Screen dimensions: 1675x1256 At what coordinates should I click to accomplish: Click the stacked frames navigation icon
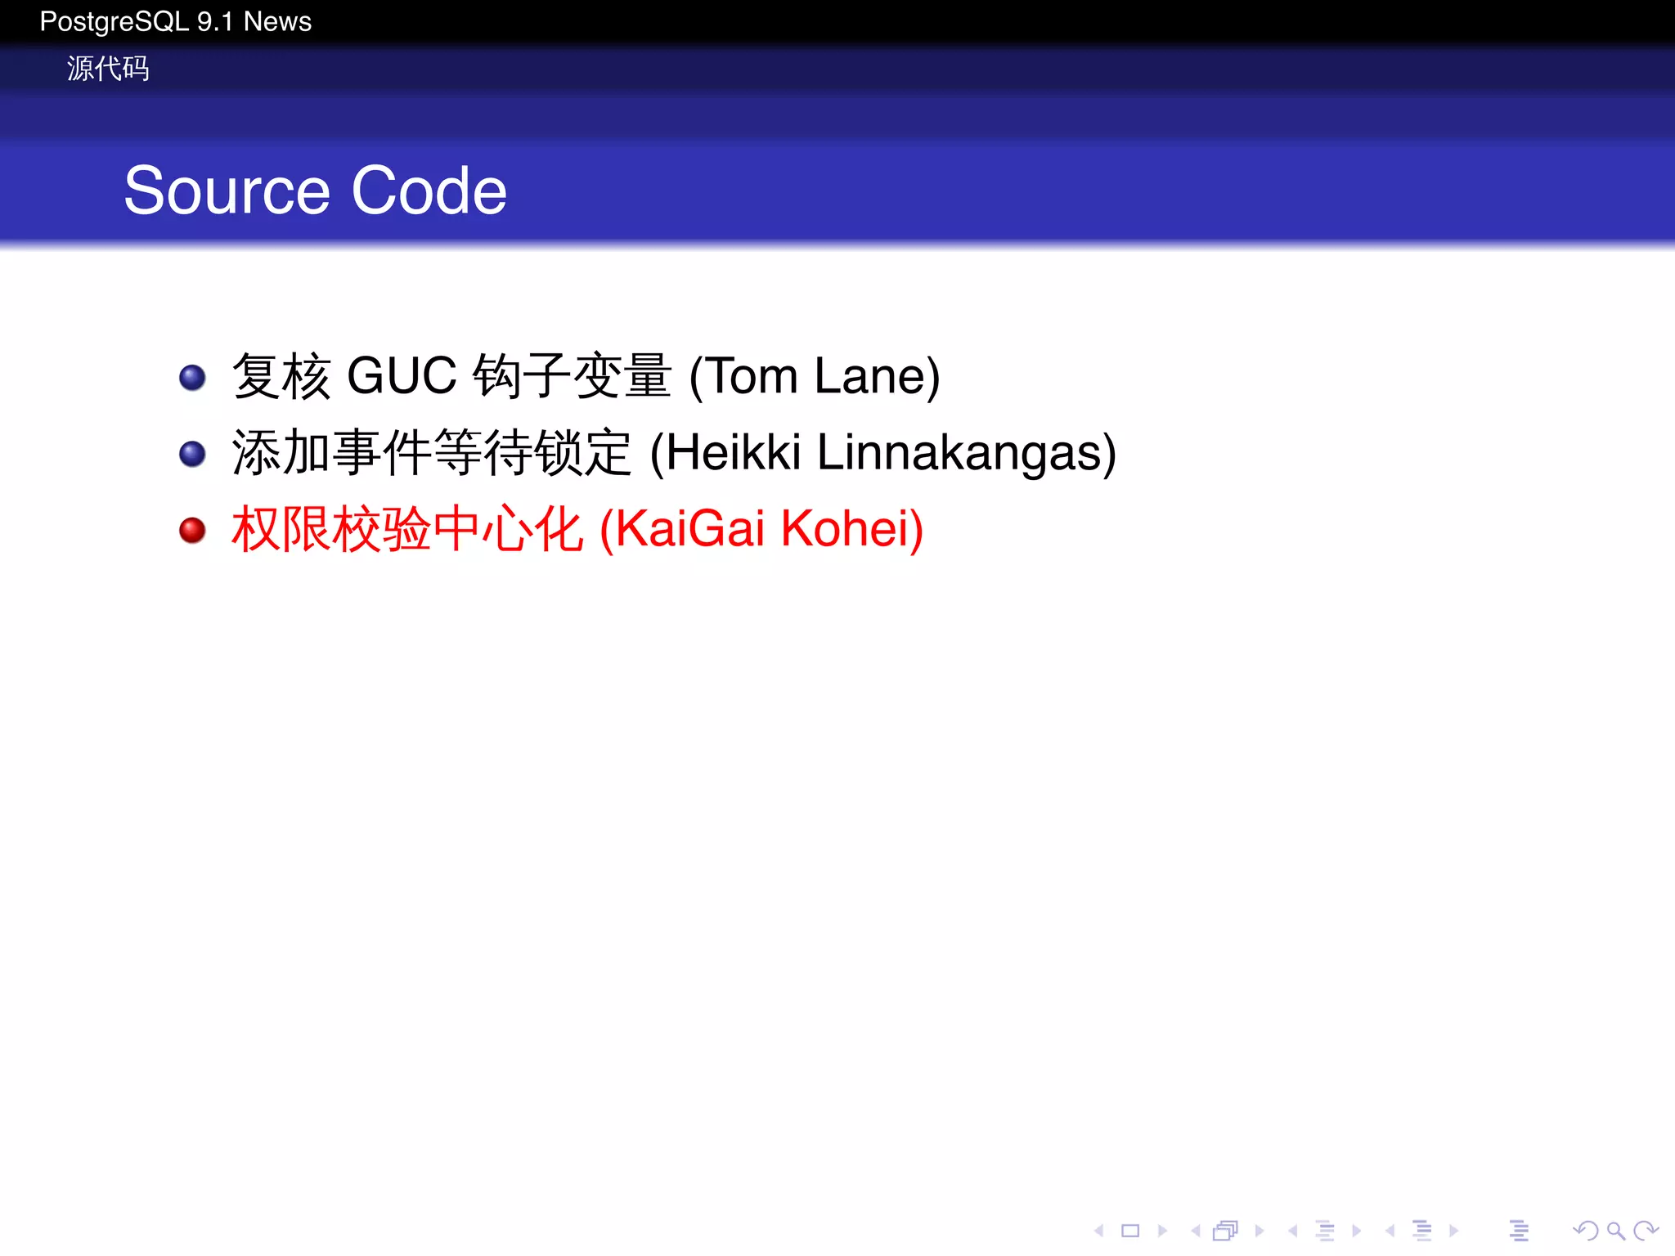pos(1226,1231)
